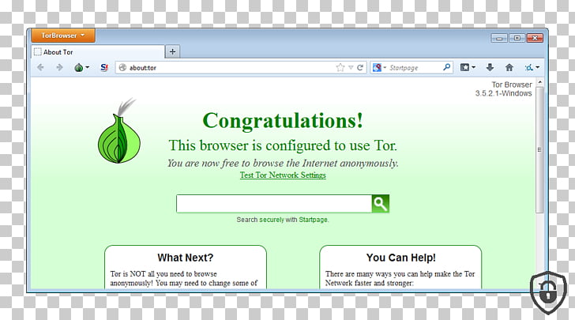Show URL history dropdown arrow
Image resolution: width=575 pixels, height=320 pixels.
click(351, 67)
